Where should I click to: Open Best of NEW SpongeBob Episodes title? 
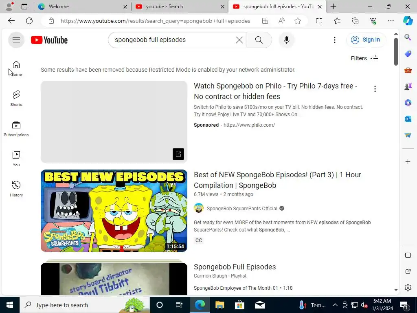pyautogui.click(x=277, y=180)
